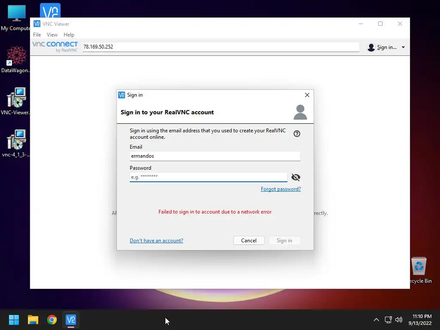Open File Explorer from the taskbar
The image size is (440, 330).
33,320
